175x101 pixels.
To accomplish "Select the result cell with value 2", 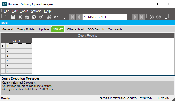I will pyautogui.click(x=19, y=51).
